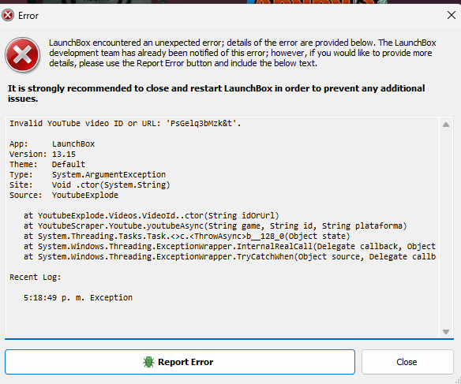Click the Close button
Viewport: 461px width, 384px height.
coord(407,362)
